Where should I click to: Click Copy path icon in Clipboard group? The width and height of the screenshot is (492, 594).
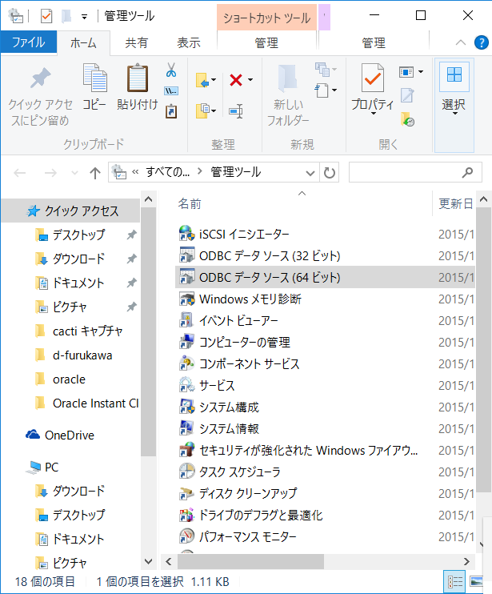(171, 91)
